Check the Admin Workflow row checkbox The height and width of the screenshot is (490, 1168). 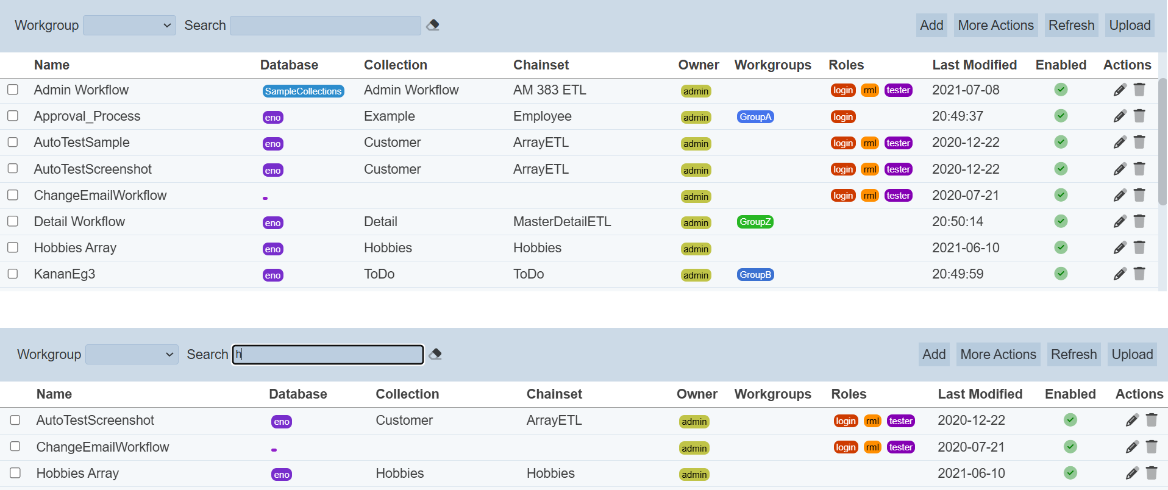13,90
